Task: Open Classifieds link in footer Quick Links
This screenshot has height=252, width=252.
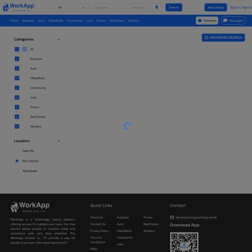Action: coord(124,231)
